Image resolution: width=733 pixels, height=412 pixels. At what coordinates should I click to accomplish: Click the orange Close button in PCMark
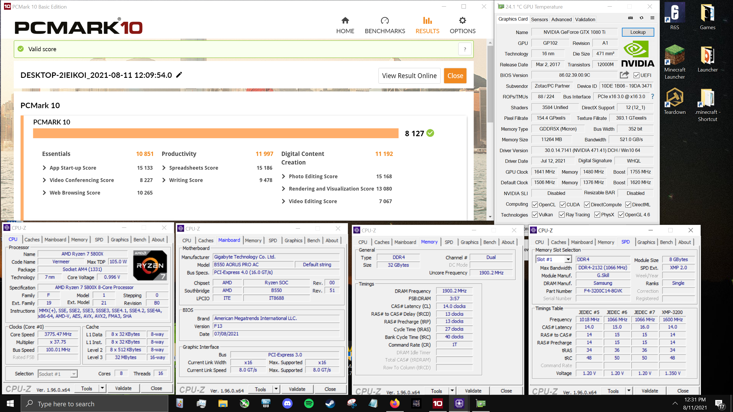click(x=455, y=76)
